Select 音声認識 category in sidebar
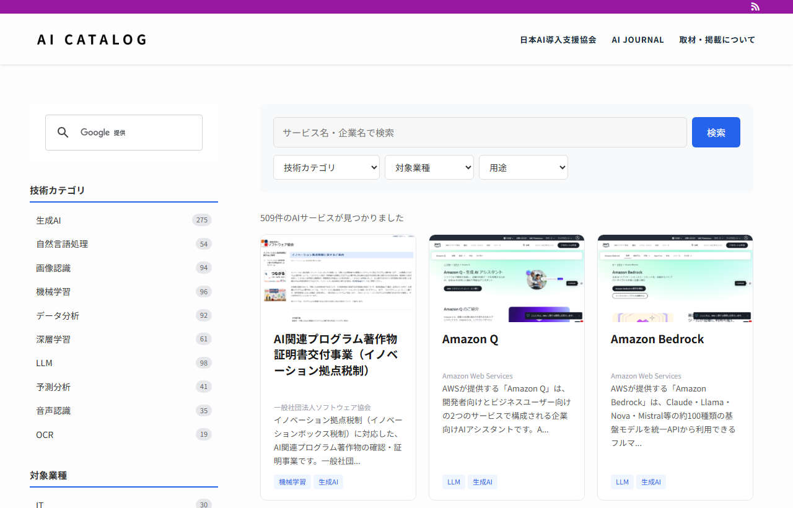Image resolution: width=793 pixels, height=508 pixels. pos(124,410)
